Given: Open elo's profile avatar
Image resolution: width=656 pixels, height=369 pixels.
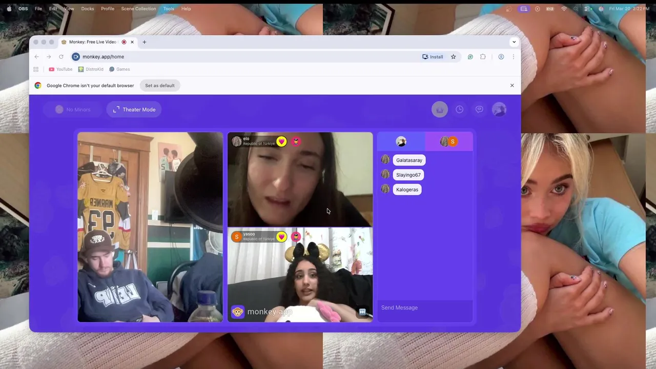Looking at the screenshot, I should [236, 141].
